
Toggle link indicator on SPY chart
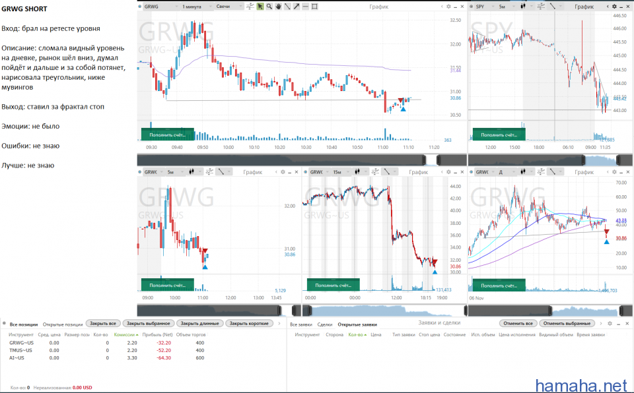pyautogui.click(x=472, y=7)
